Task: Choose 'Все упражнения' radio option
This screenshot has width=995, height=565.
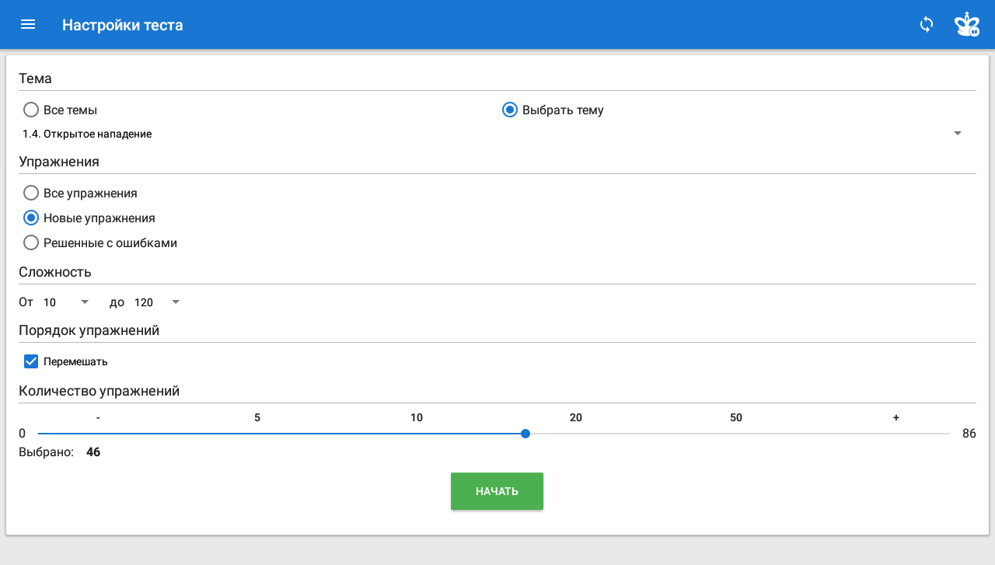Action: pyautogui.click(x=31, y=193)
